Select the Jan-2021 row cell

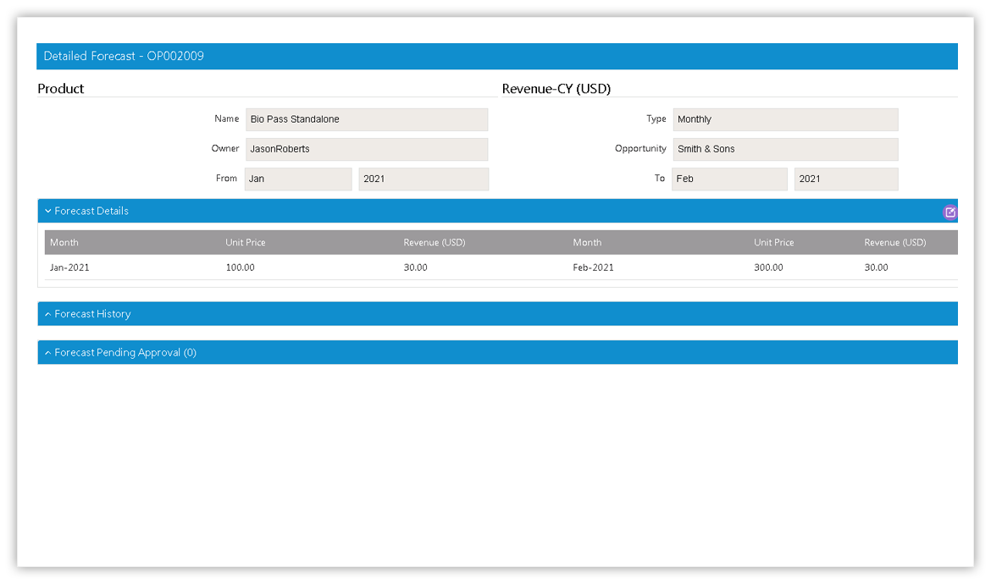(x=69, y=267)
